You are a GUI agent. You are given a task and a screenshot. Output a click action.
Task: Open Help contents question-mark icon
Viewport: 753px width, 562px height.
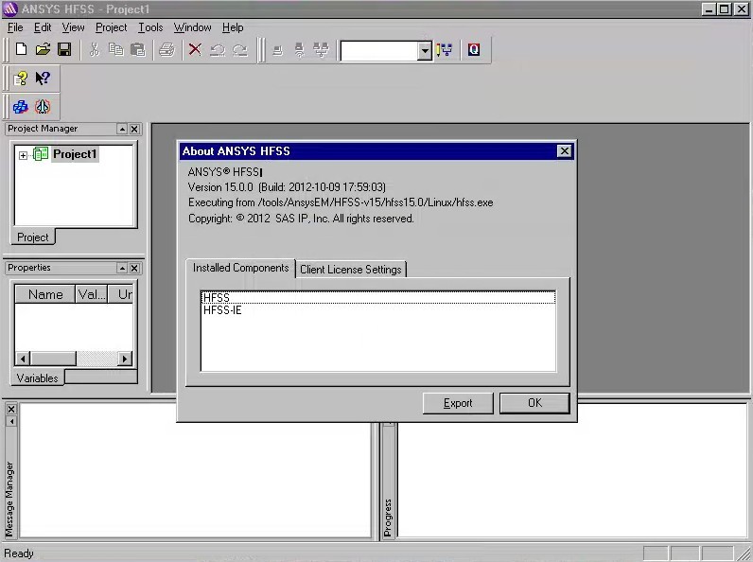point(21,79)
